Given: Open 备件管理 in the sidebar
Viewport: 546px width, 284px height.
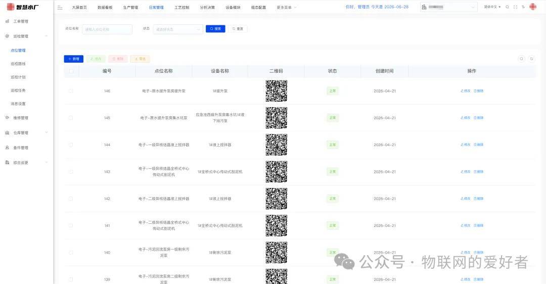Looking at the screenshot, I should (x=21, y=148).
